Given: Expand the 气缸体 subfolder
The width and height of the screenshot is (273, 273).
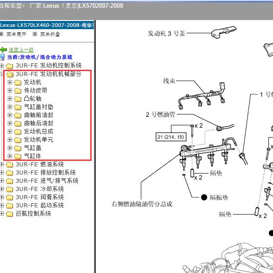Looking at the screenshot, I should (10, 156).
